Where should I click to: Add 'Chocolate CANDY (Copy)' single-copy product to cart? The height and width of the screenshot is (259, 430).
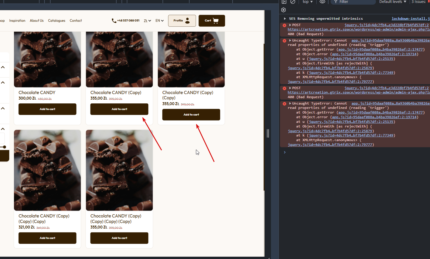click(x=119, y=109)
